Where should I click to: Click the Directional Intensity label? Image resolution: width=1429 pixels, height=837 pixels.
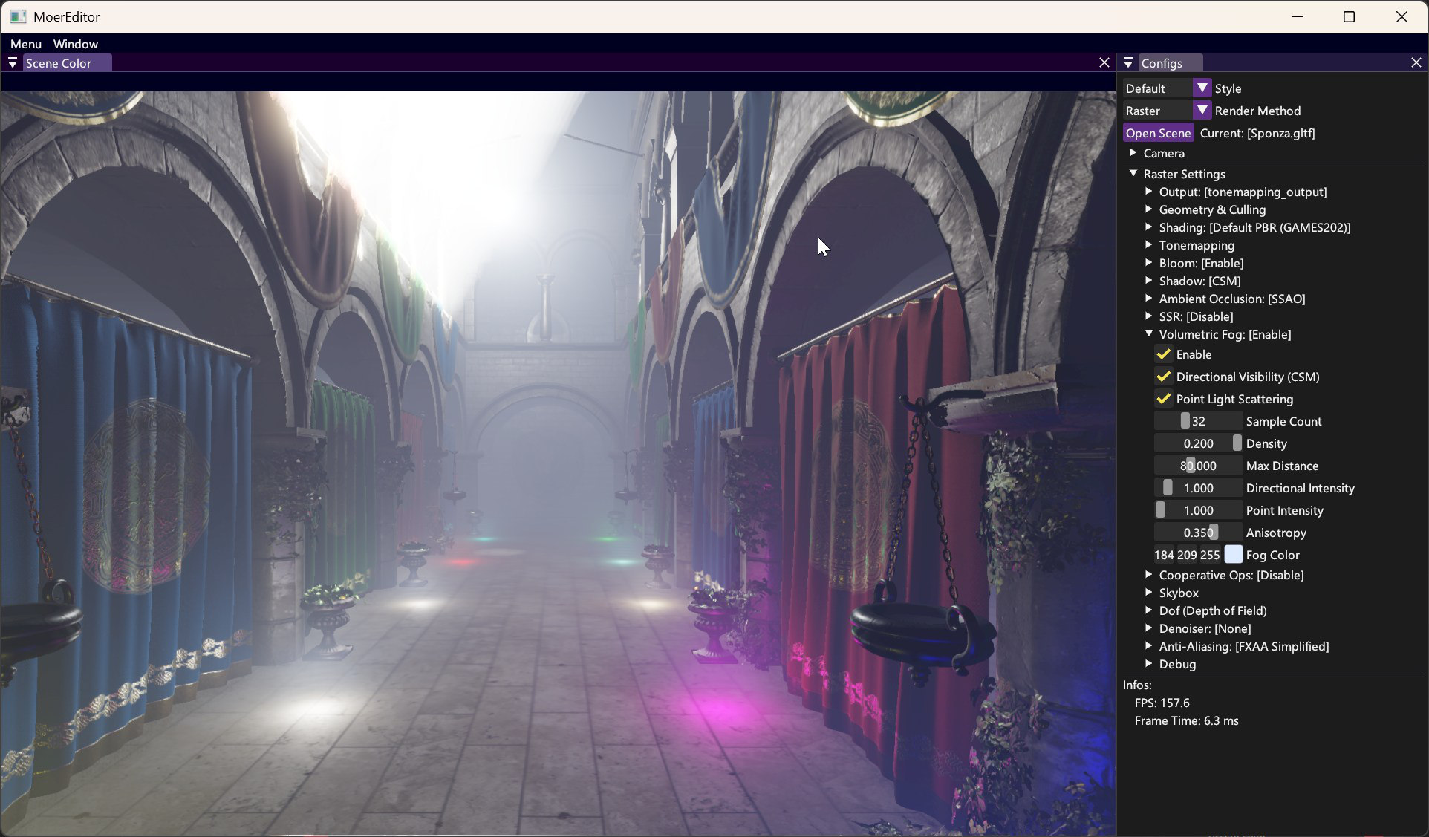(x=1300, y=488)
